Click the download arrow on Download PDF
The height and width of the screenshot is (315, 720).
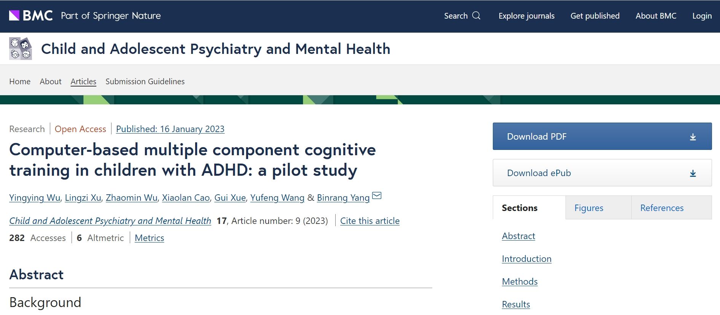pos(693,137)
